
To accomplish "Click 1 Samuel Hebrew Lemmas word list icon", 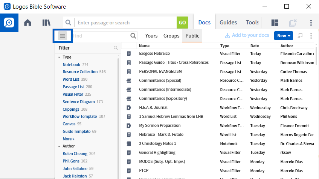I will click(x=129, y=117).
